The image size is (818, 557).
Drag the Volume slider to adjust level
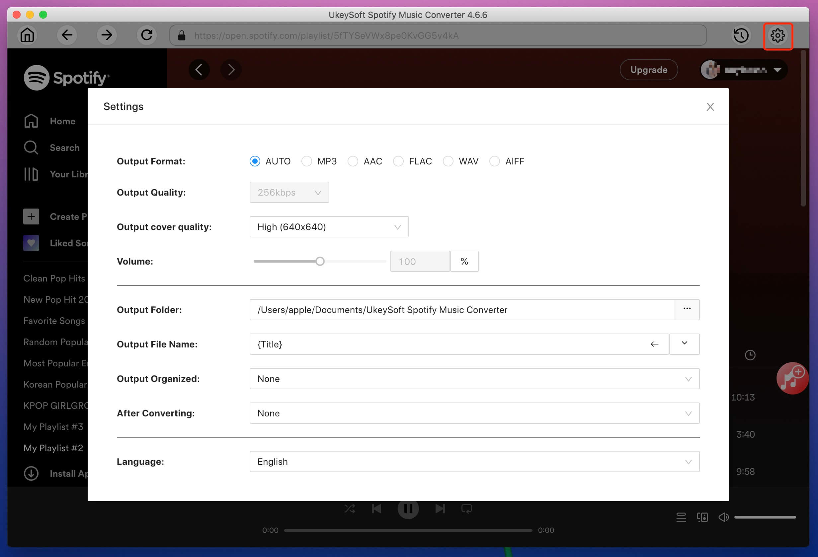pos(320,261)
